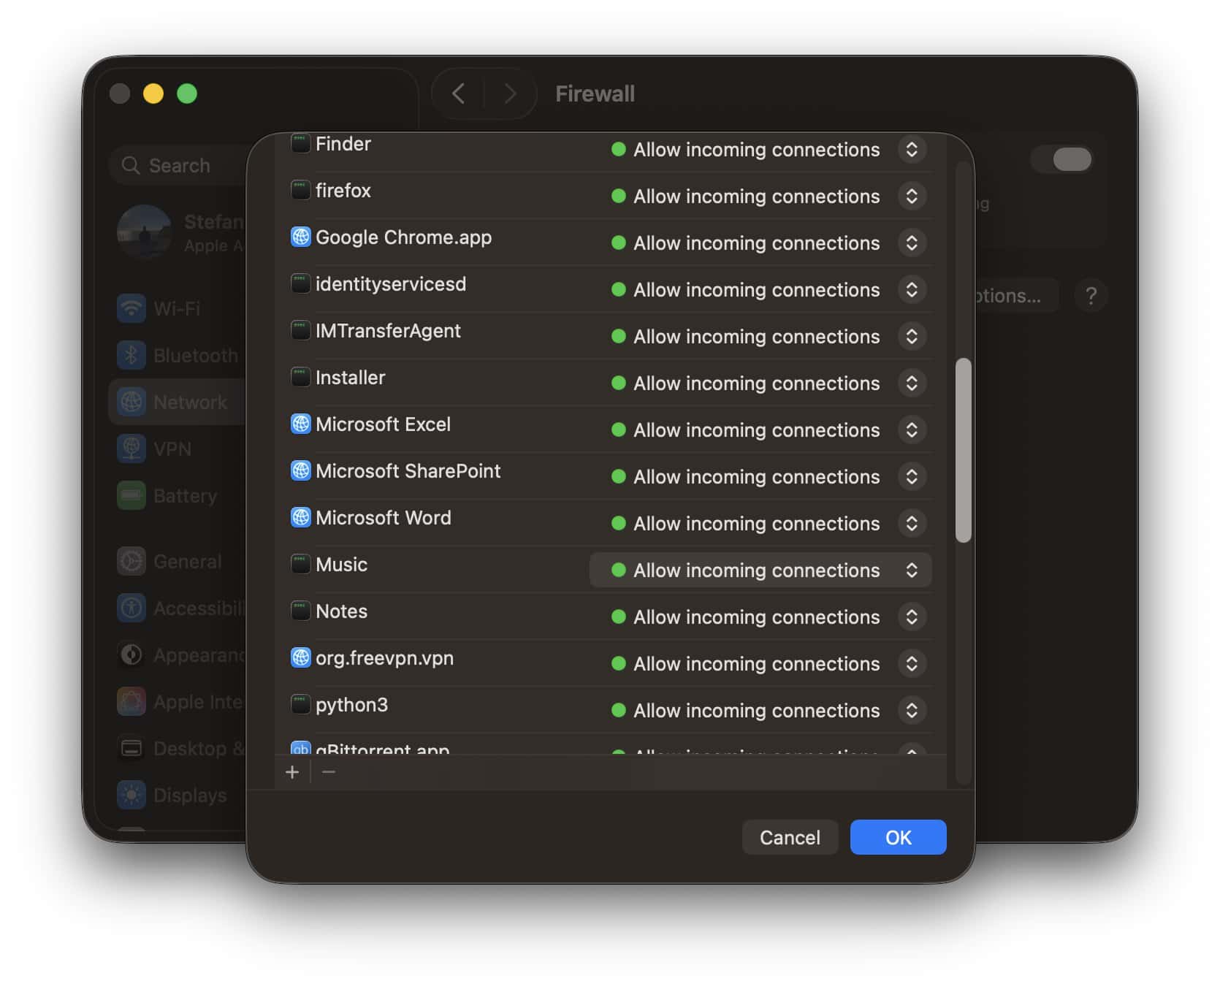Open connection dropdown for Notes

(x=912, y=617)
